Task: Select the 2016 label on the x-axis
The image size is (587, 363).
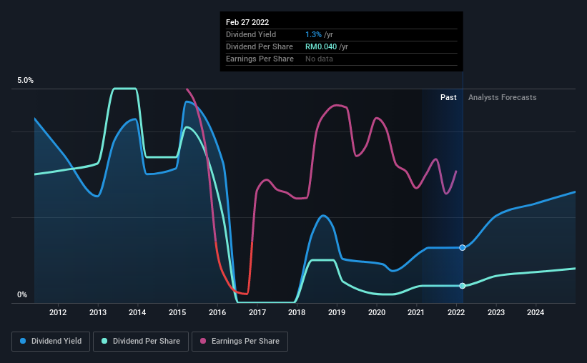Action: coord(217,312)
